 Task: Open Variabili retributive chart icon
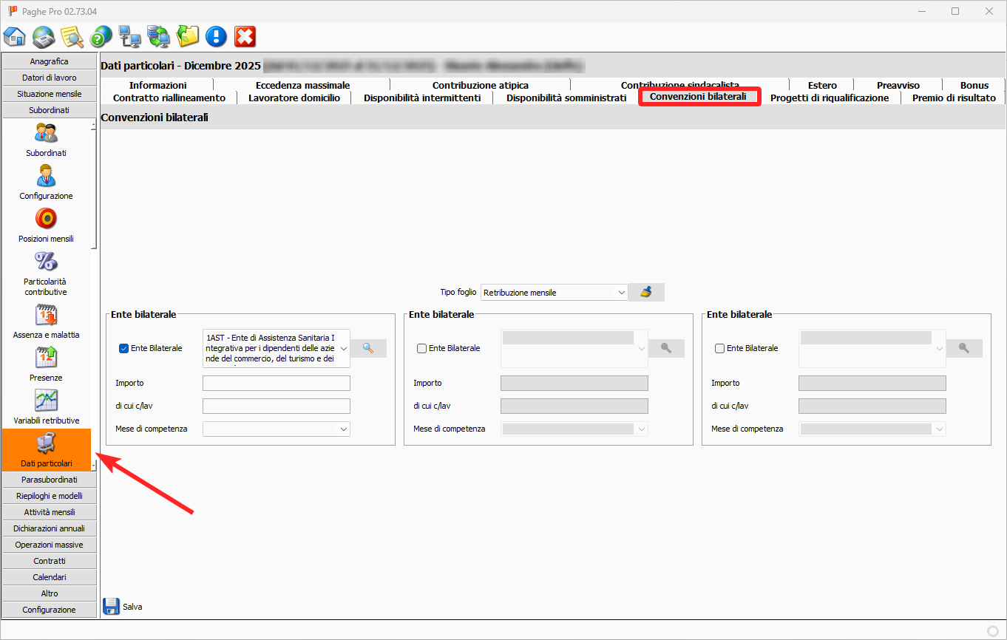point(46,401)
